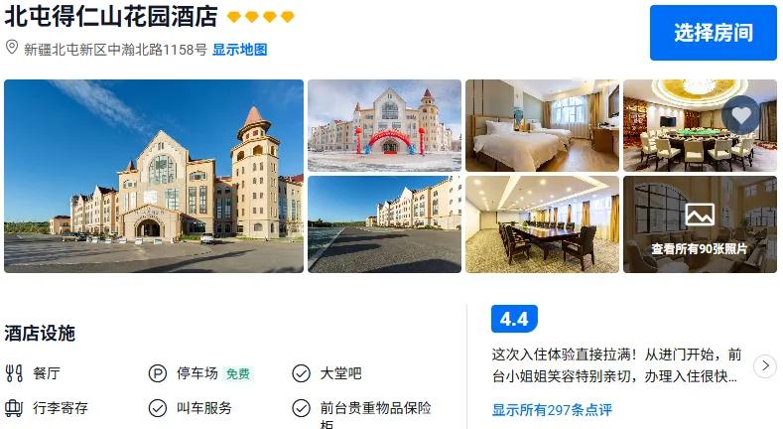Click the parking P icon
783x429 pixels.
click(x=158, y=373)
